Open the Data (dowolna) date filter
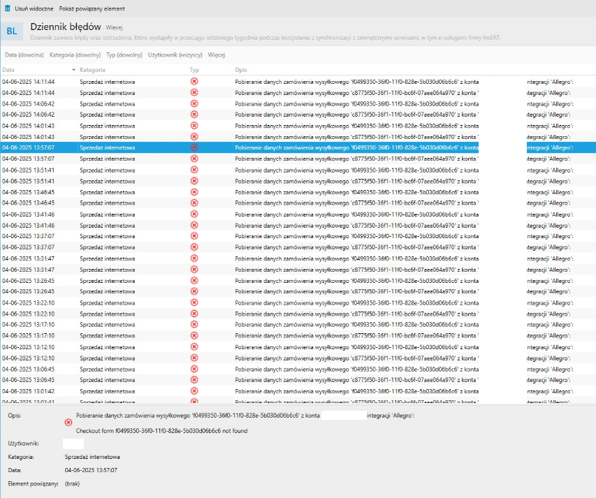The image size is (596, 498). point(24,54)
